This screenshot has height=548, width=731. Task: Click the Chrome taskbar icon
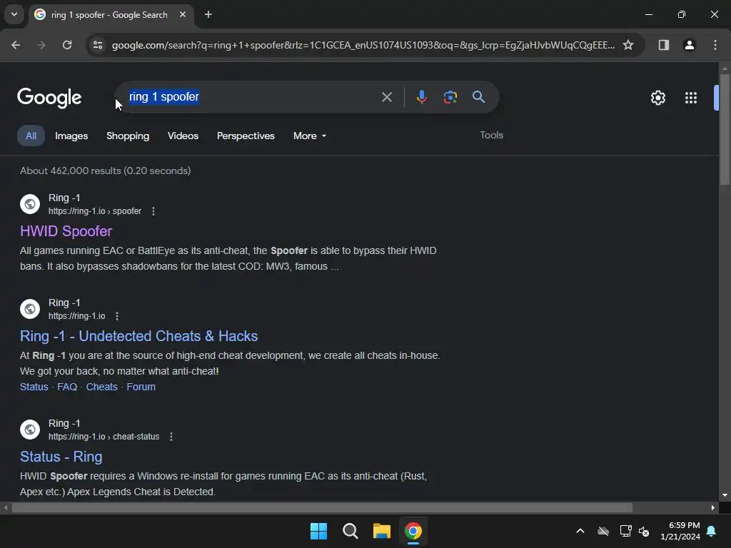coord(413,531)
